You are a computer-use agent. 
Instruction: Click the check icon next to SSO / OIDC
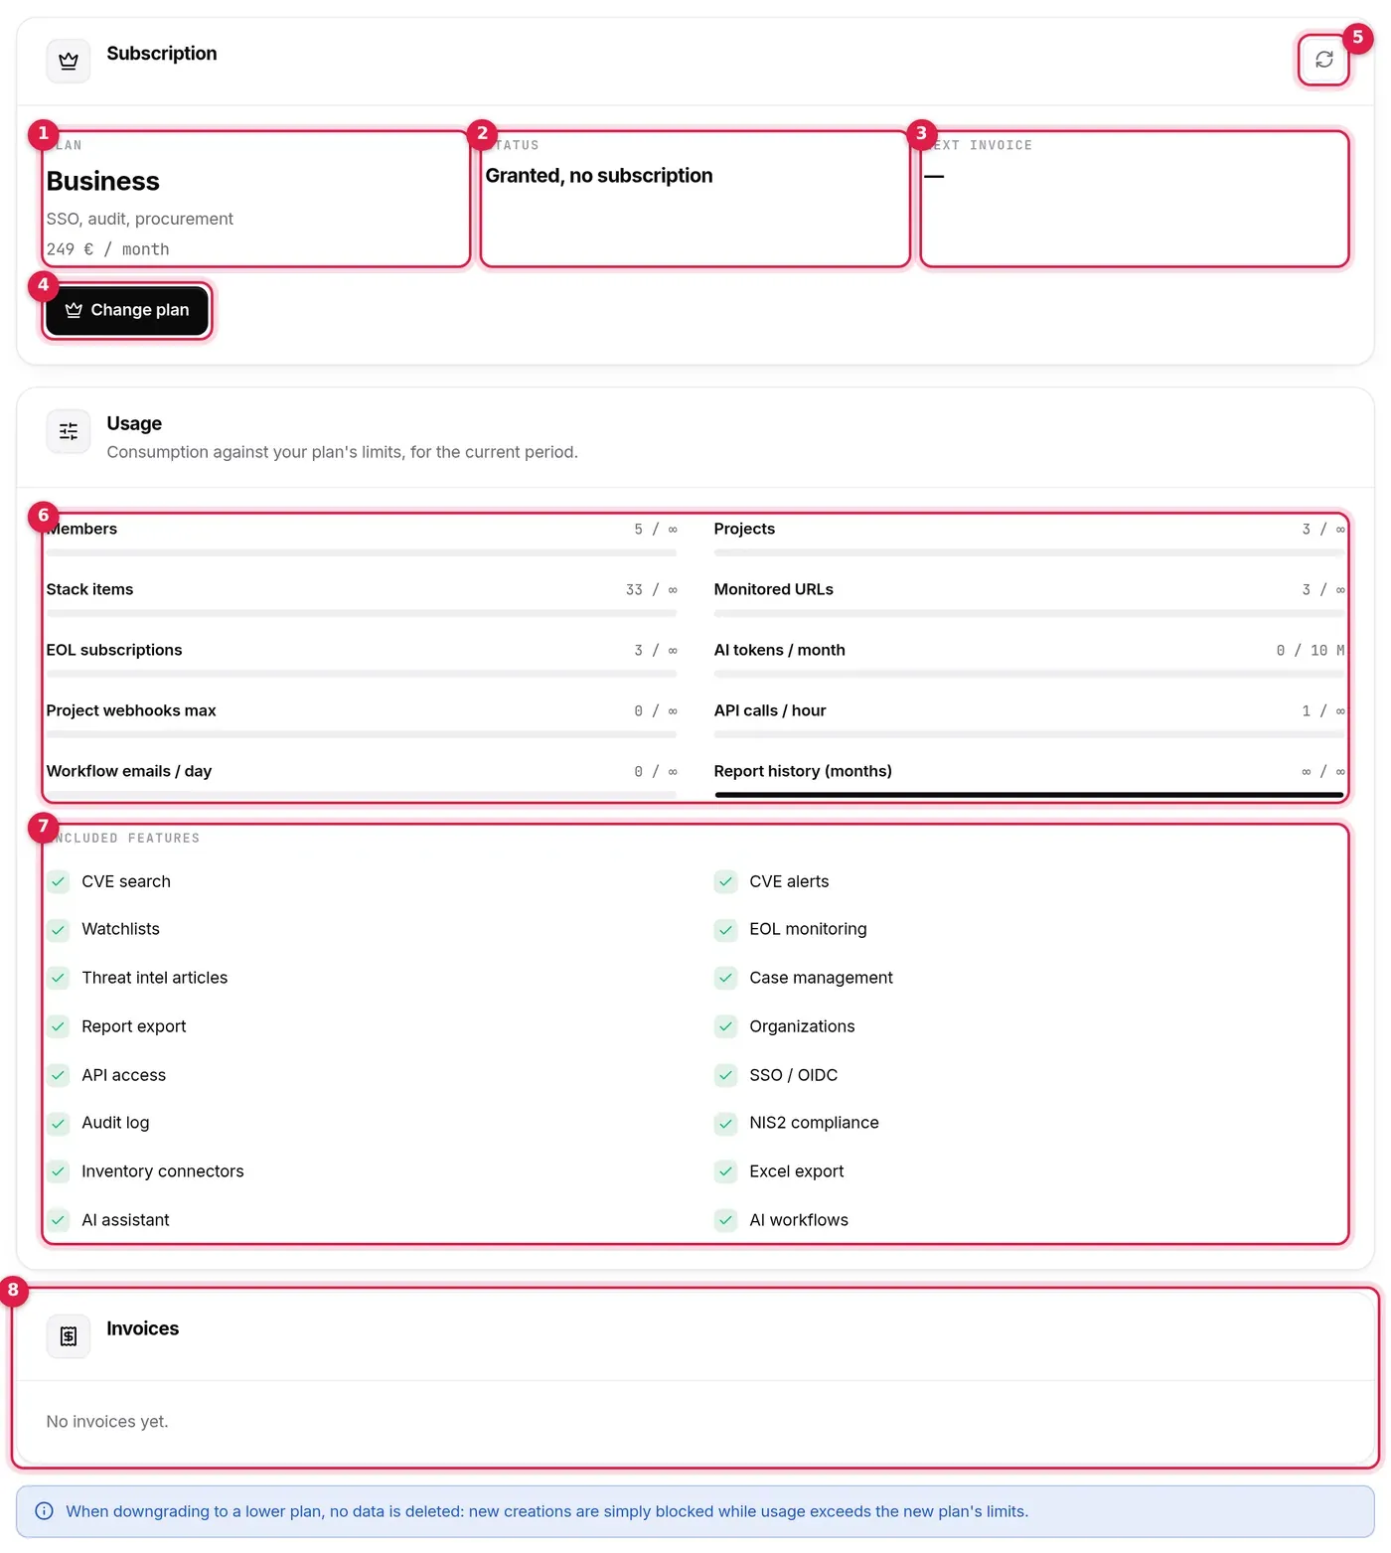coord(726,1075)
